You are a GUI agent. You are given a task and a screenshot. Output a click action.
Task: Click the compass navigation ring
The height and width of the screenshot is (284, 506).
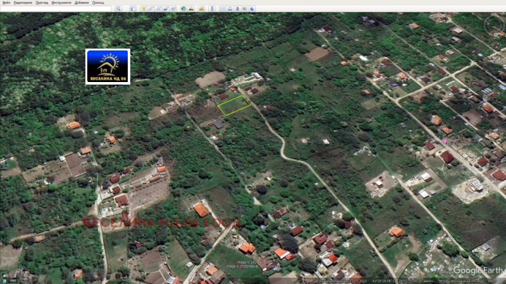pos(494,24)
